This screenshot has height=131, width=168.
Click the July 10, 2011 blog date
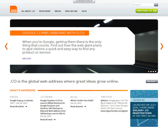[76, 103]
